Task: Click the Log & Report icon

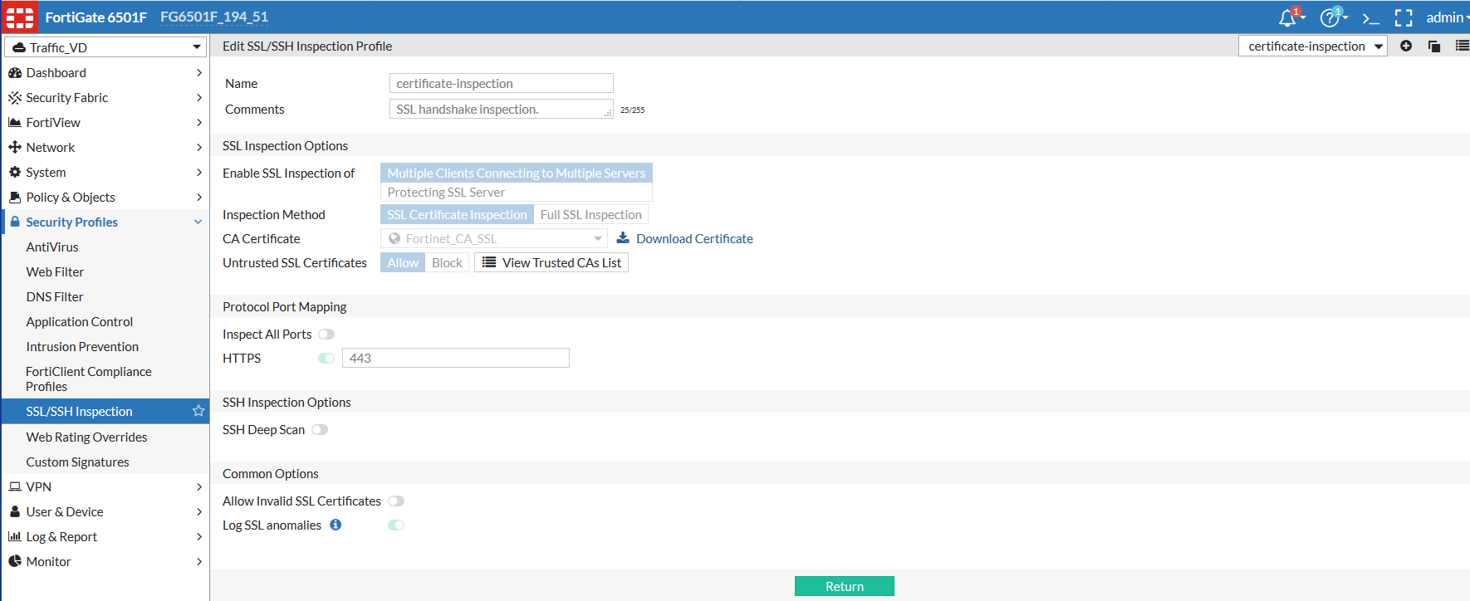Action: click(15, 537)
